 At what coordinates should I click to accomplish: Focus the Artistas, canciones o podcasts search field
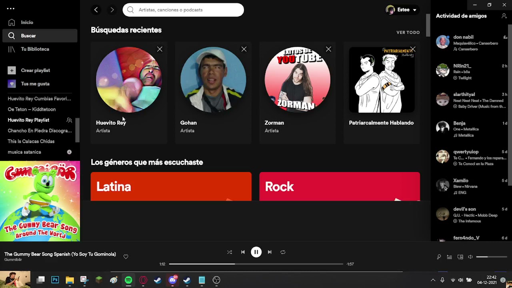point(183,10)
